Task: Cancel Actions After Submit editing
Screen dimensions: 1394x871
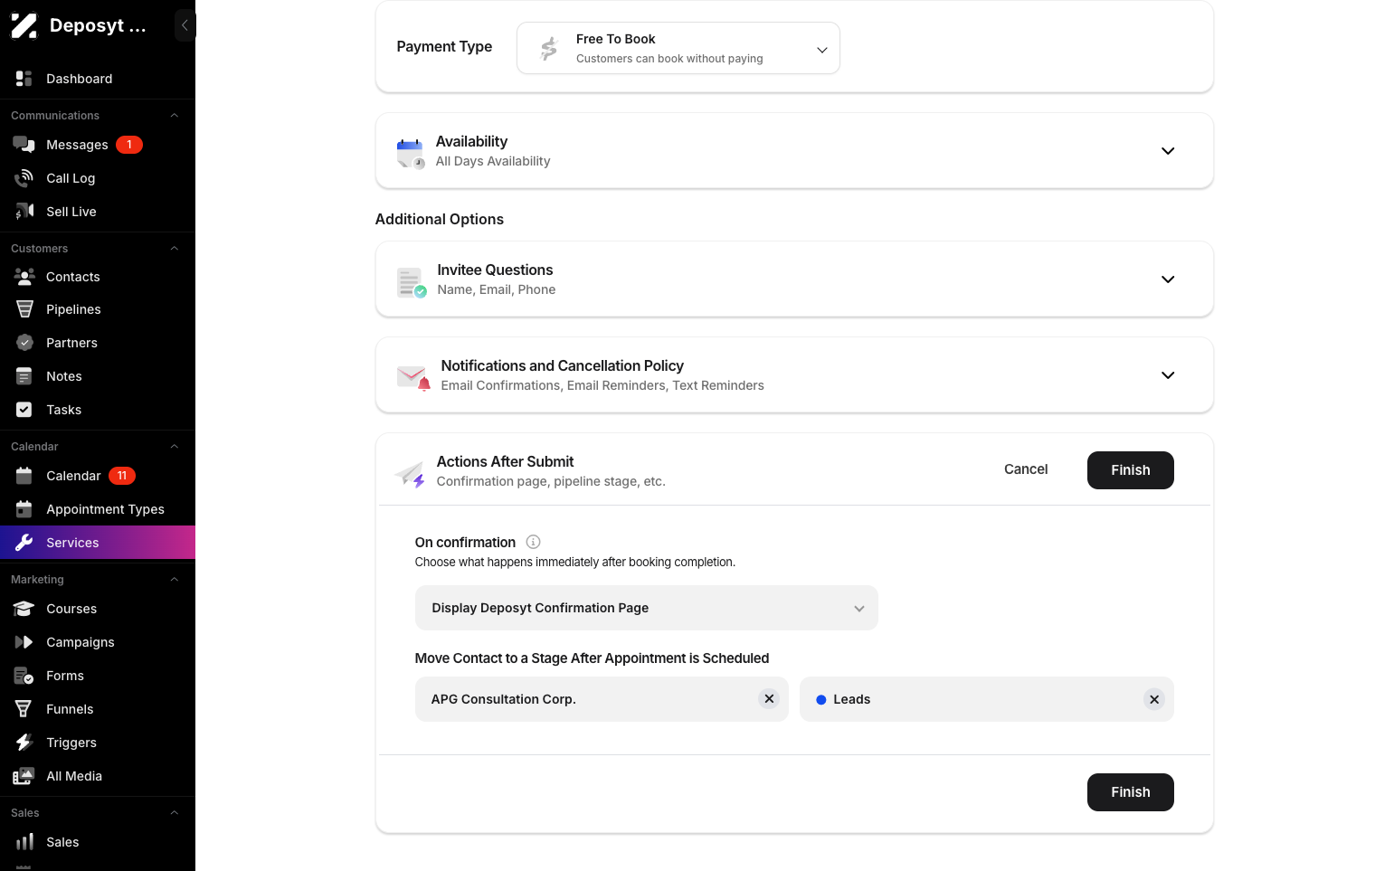Action: [1026, 469]
